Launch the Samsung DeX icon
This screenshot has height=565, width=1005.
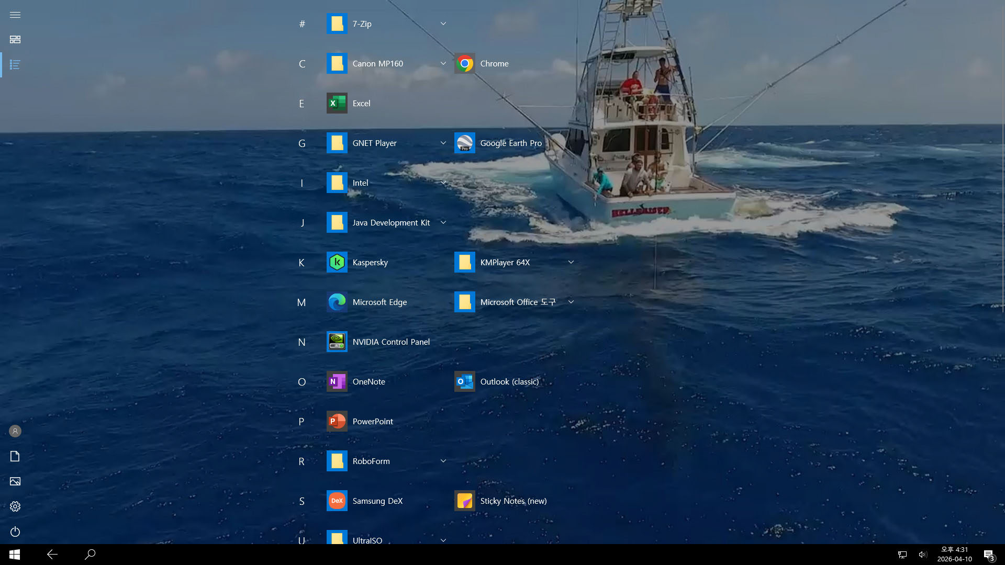337,501
